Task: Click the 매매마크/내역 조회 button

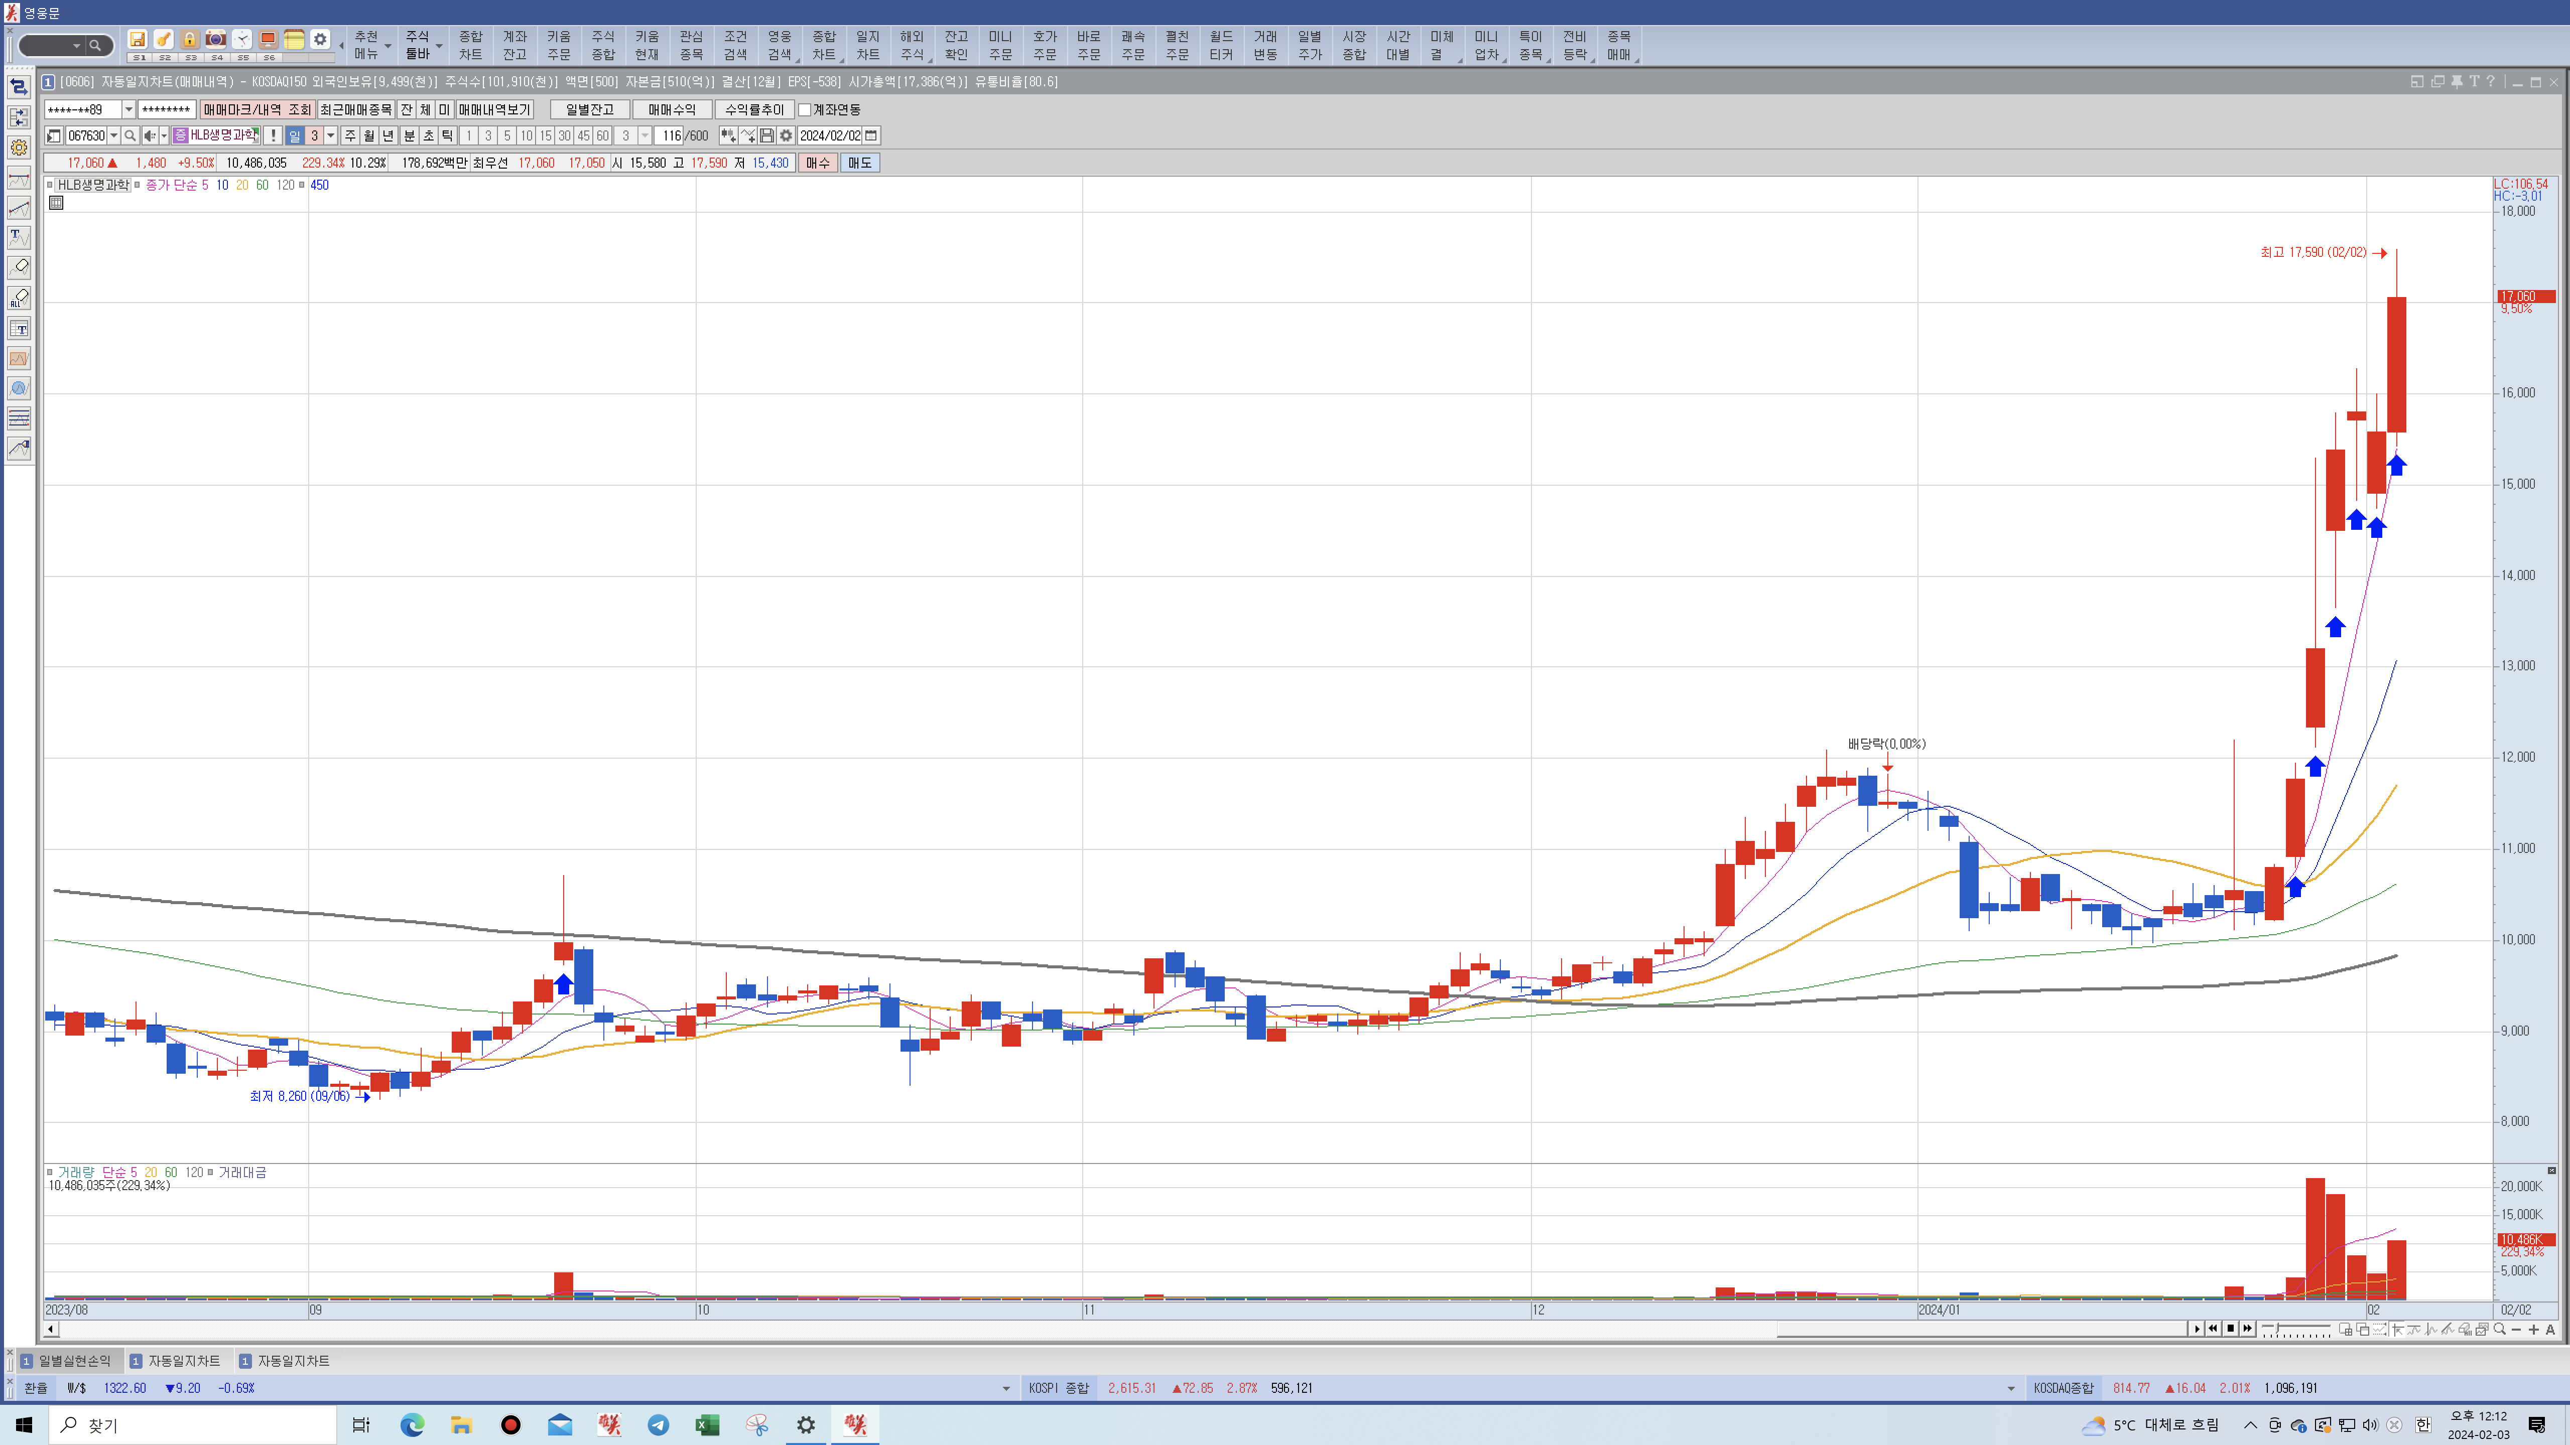Action: (x=258, y=110)
